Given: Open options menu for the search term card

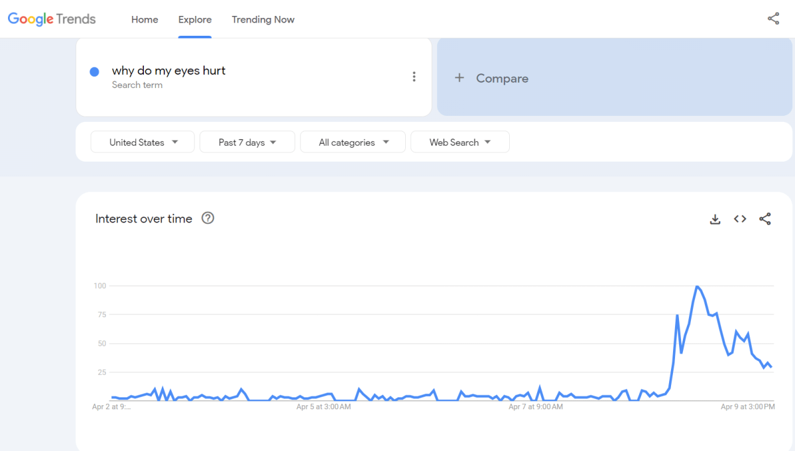Looking at the screenshot, I should (414, 76).
